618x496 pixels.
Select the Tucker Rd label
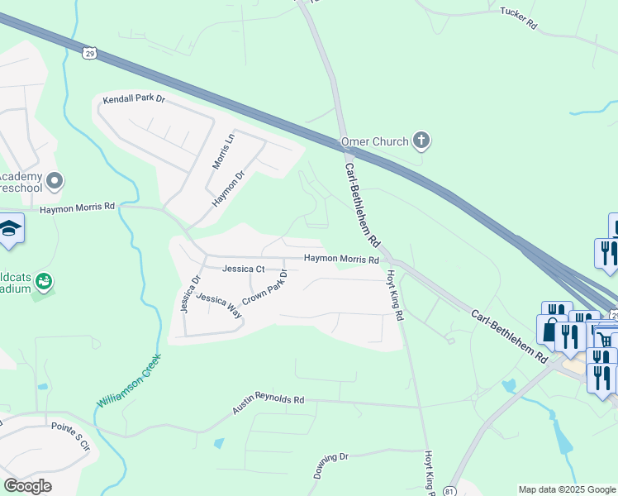tap(519, 18)
